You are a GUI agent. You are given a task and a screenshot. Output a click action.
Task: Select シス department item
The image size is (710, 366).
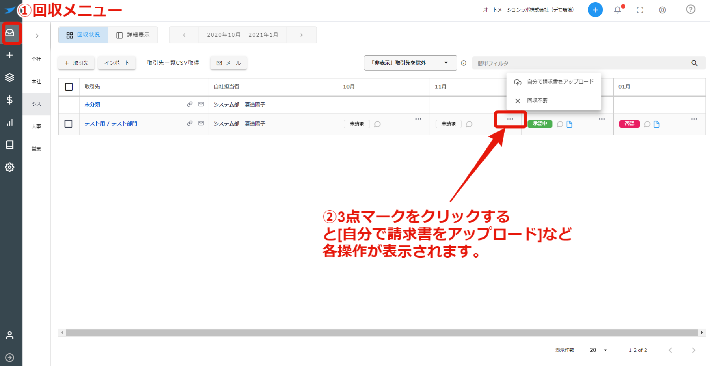[36, 104]
